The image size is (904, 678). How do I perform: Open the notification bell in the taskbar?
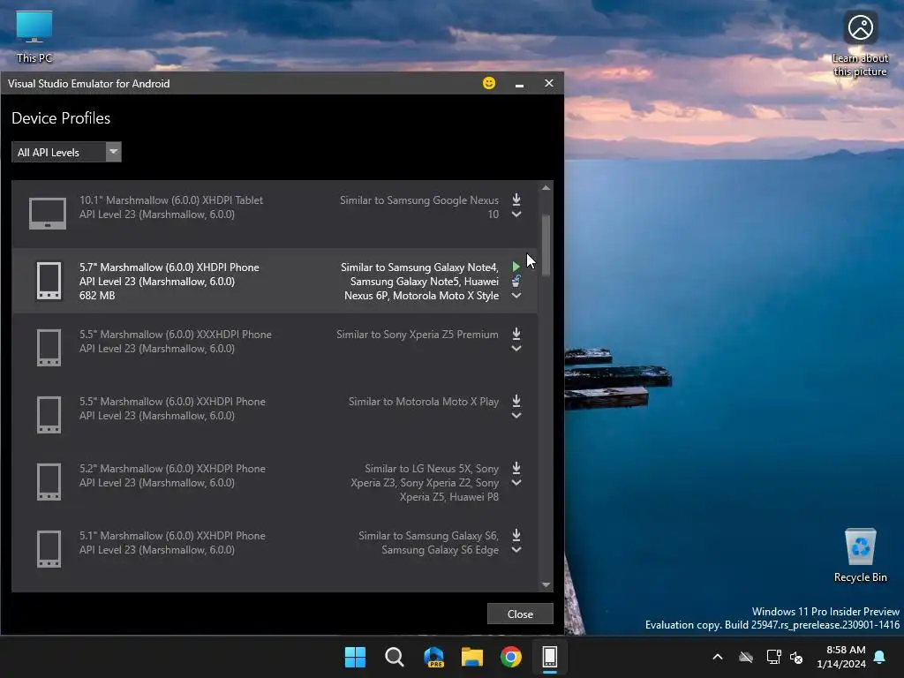tap(880, 657)
